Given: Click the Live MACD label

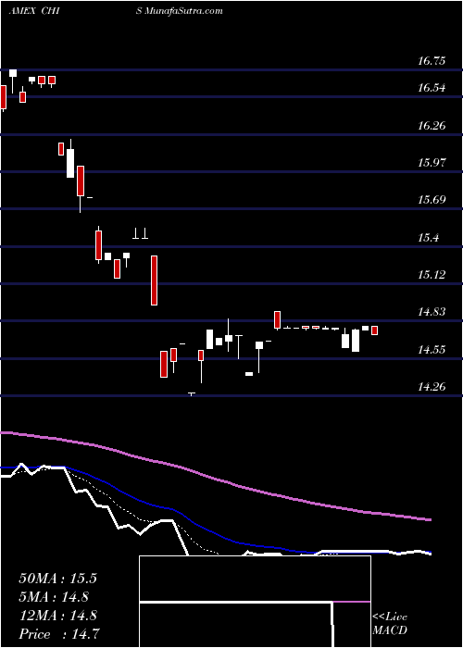Looking at the screenshot, I should [x=390, y=624].
